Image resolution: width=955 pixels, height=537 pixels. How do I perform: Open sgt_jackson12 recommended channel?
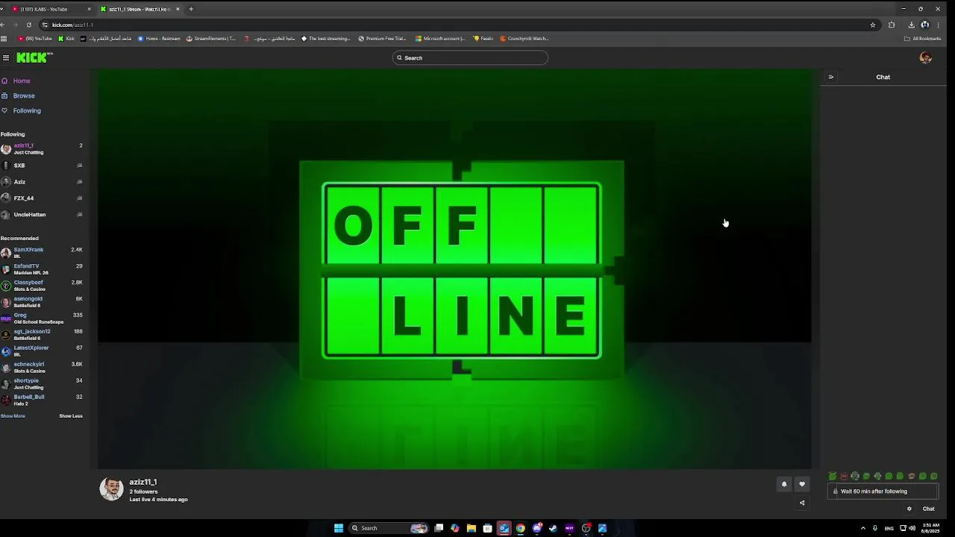(42, 335)
